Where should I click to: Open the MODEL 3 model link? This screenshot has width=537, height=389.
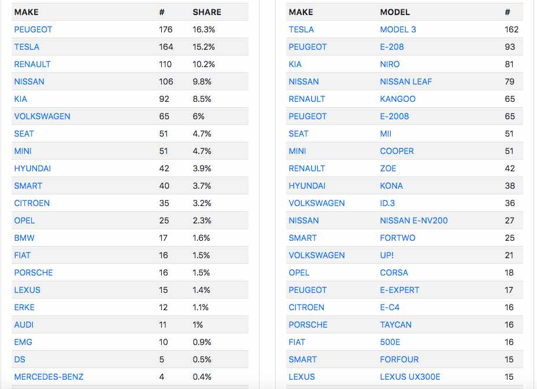pyautogui.click(x=398, y=30)
